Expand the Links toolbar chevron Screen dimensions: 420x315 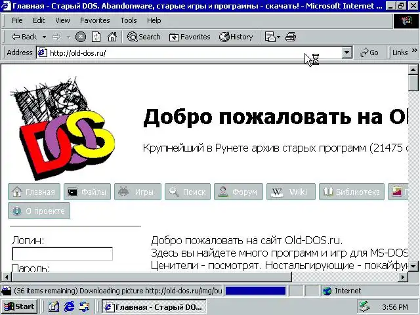tap(414, 50)
